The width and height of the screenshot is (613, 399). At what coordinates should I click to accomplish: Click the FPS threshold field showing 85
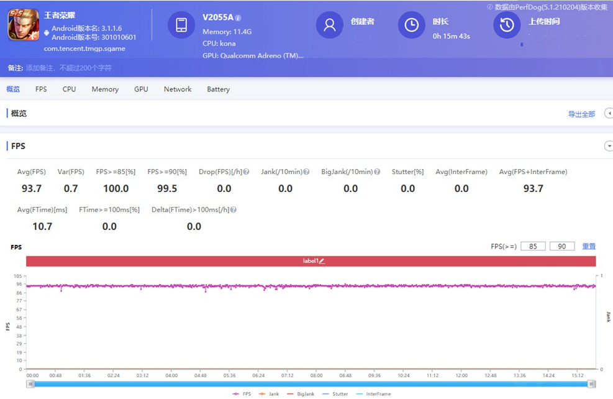533,247
